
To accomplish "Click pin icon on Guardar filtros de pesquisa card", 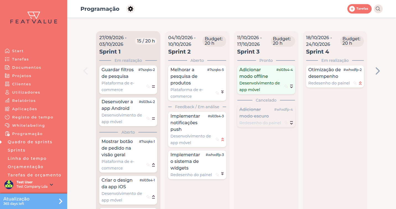I will point(148,86).
